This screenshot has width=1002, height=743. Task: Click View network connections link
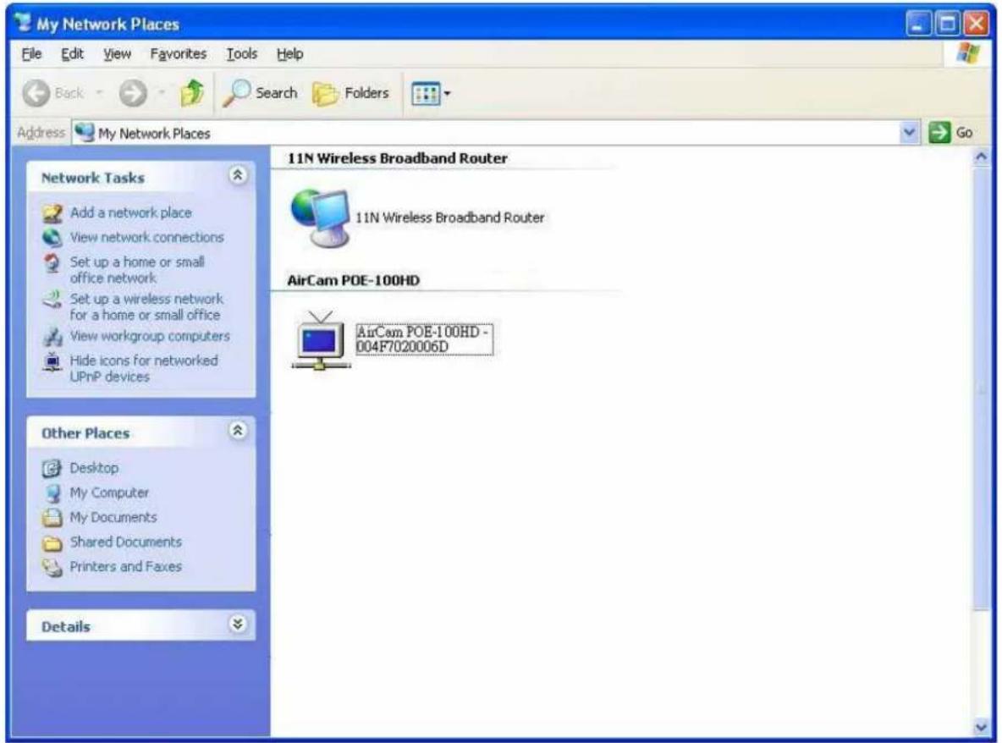coord(146,237)
